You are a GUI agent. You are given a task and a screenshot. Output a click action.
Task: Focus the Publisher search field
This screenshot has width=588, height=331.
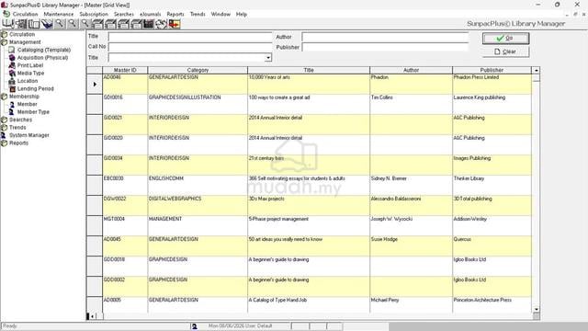385,47
